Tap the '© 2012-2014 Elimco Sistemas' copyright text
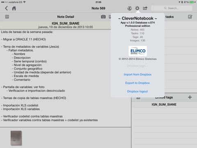 pos(137,59)
